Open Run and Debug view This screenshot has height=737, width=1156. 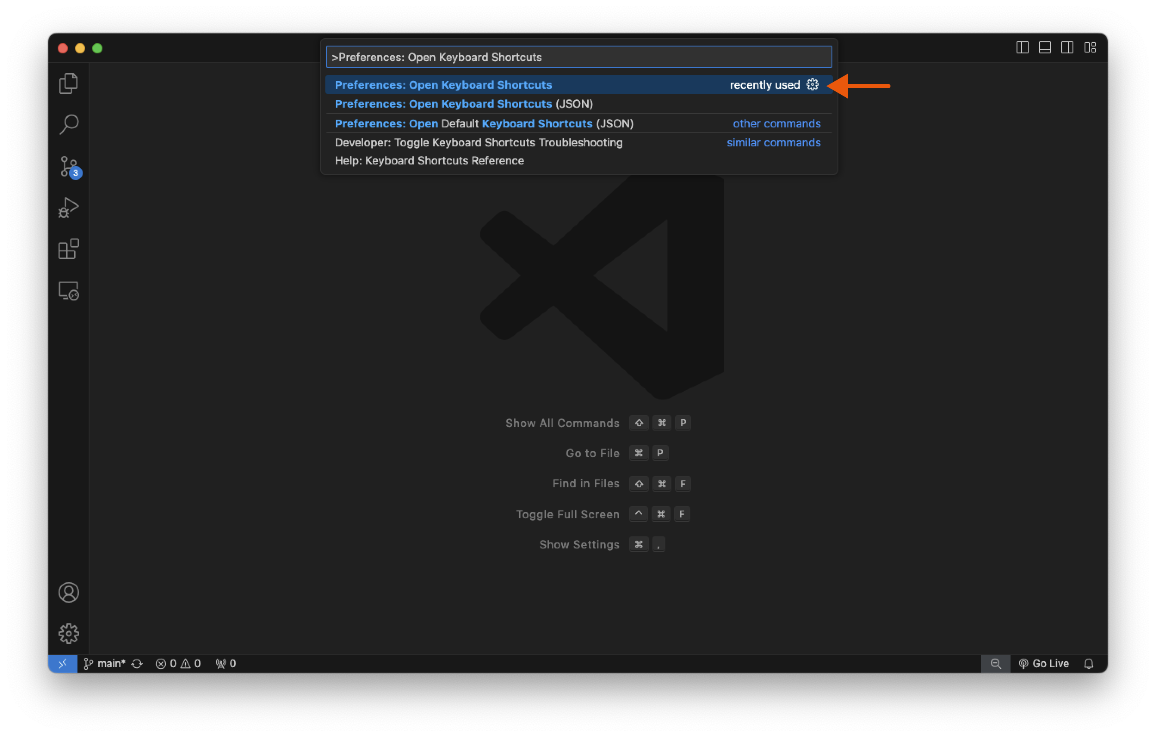tap(69, 208)
